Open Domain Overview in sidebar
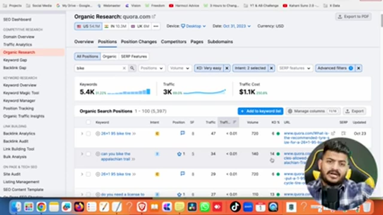Viewport: 383px width, 215px height. (x=19, y=37)
